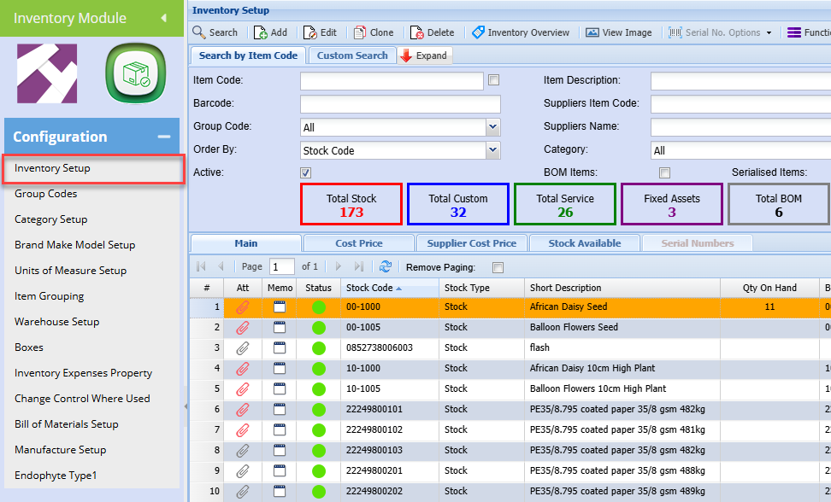Viewport: 831px width, 502px height.
Task: Enable the Remove Paging checkbox
Action: point(498,267)
